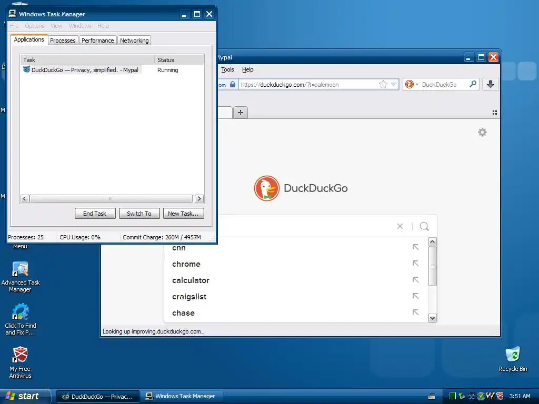Click the magnifier in the browser search box

473,84
